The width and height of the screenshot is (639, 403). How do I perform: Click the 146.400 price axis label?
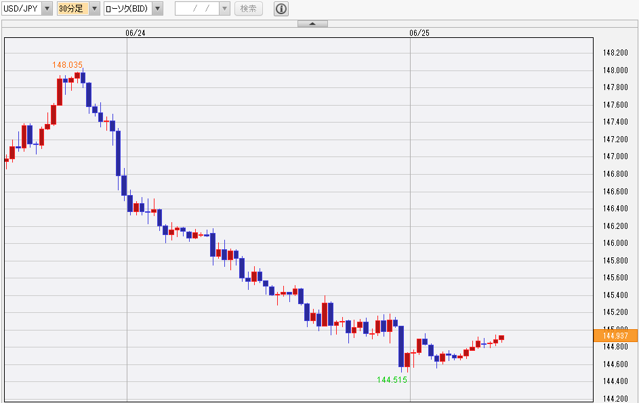click(615, 208)
